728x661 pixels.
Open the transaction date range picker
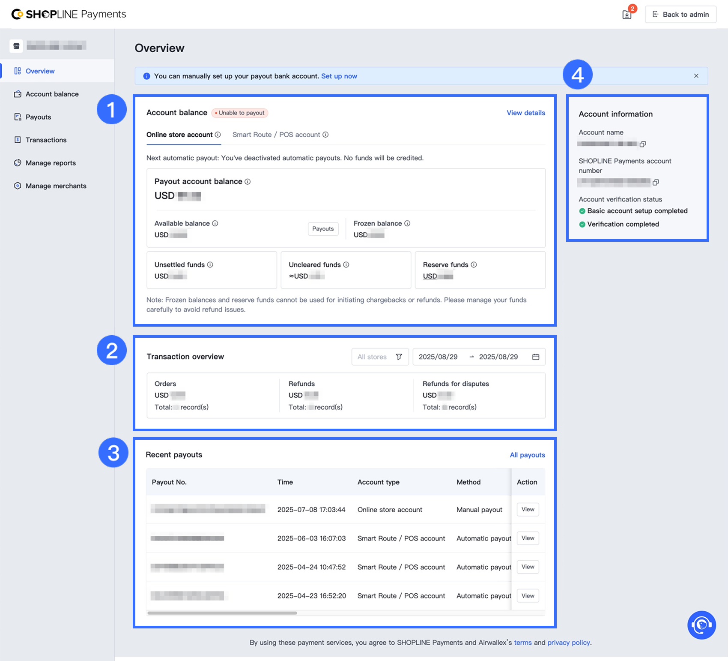(479, 357)
